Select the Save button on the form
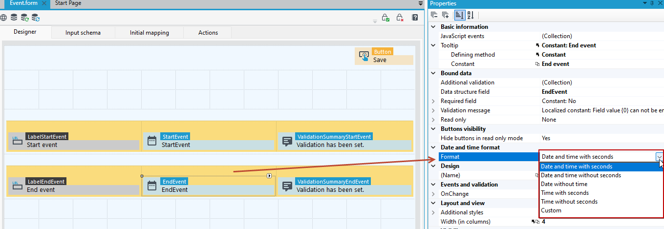 pos(384,56)
